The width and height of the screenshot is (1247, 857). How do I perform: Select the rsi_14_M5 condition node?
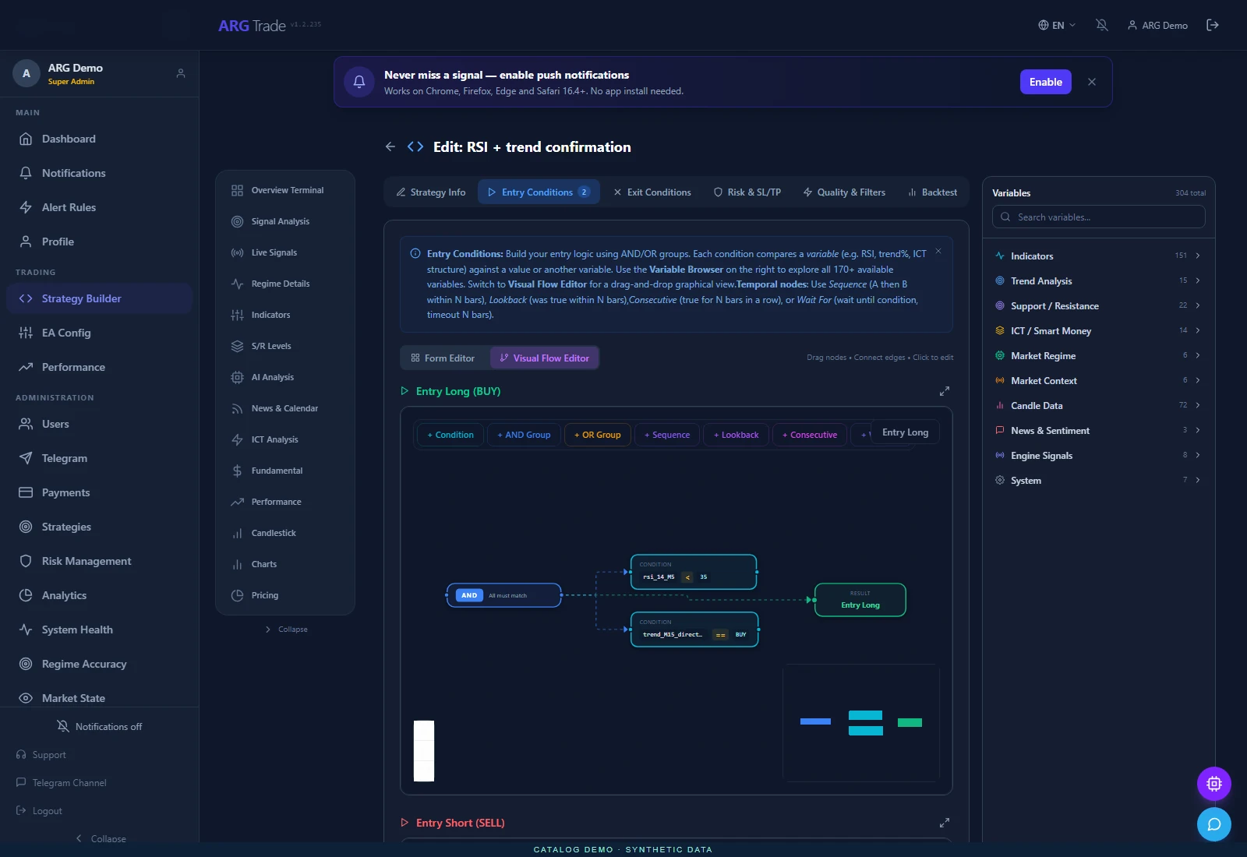694,572
